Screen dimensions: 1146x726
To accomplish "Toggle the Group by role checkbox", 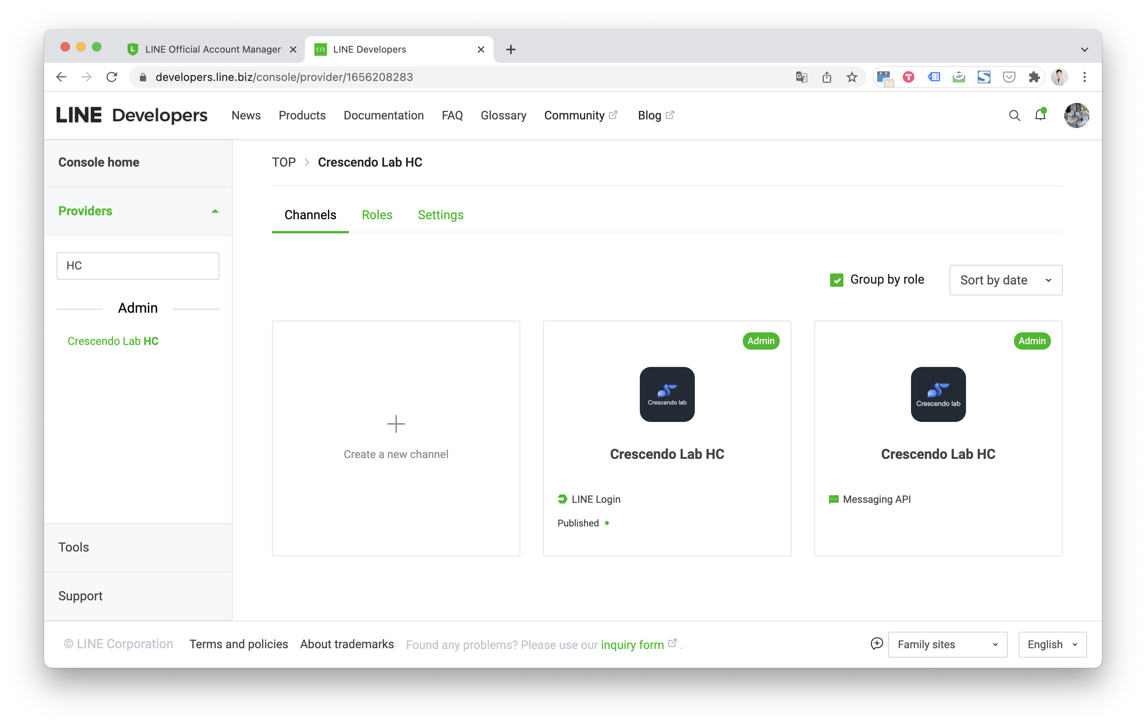I will [x=836, y=280].
